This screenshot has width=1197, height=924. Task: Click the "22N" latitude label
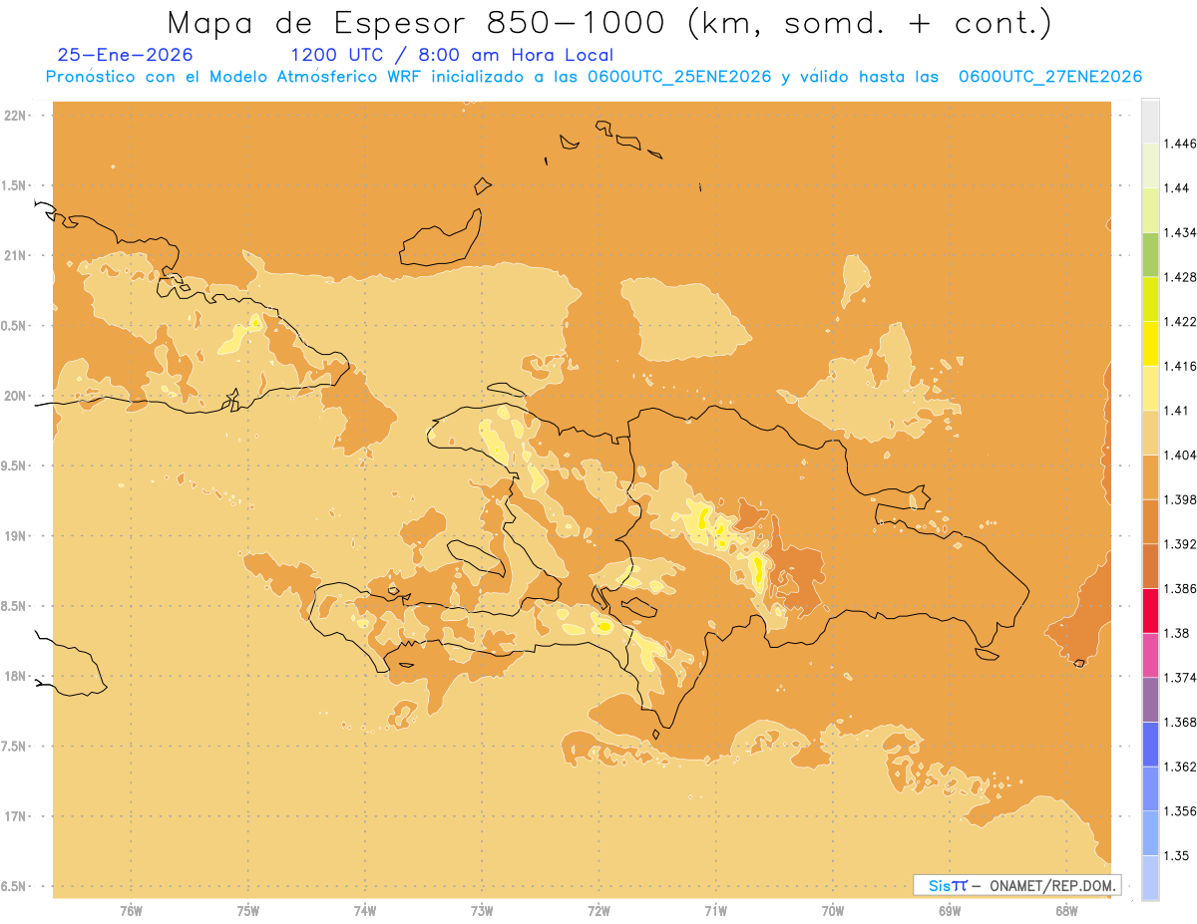(16, 116)
